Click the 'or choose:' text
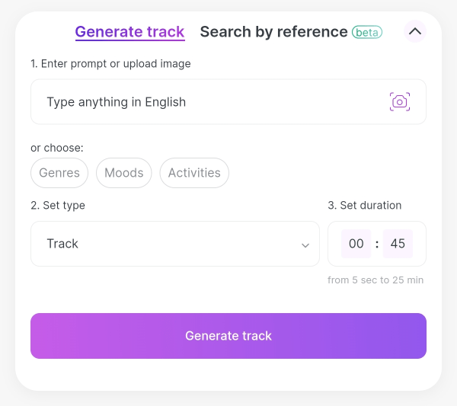The height and width of the screenshot is (406, 457). [57, 148]
